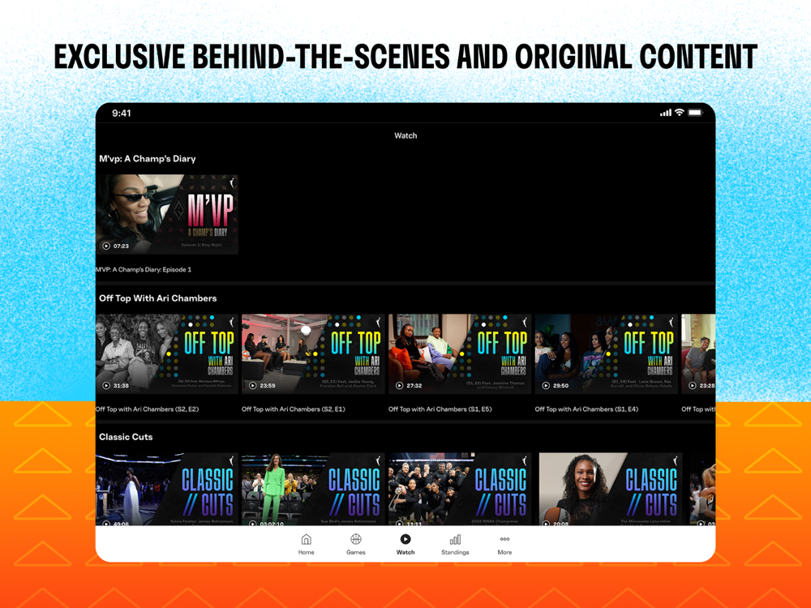Select the Watch play icon

(405, 539)
